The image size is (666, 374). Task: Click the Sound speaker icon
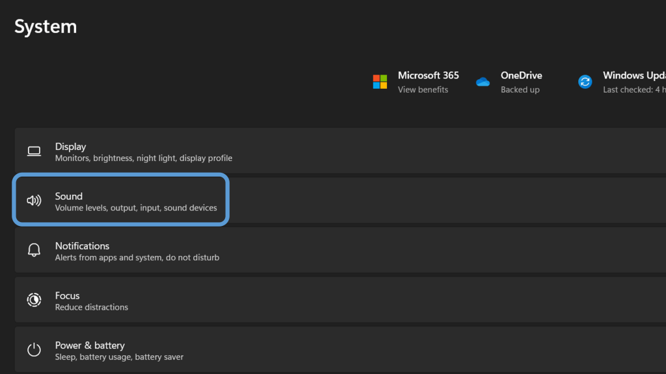click(x=34, y=201)
